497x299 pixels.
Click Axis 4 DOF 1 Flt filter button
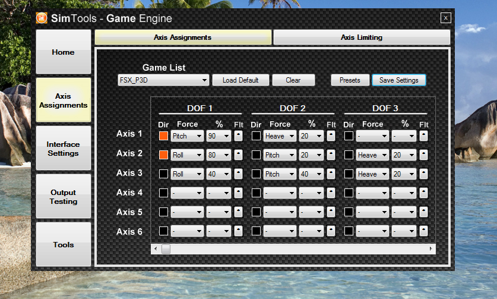click(x=238, y=193)
